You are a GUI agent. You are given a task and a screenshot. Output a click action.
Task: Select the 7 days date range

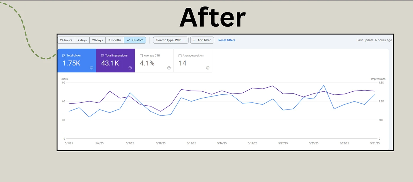coord(82,40)
